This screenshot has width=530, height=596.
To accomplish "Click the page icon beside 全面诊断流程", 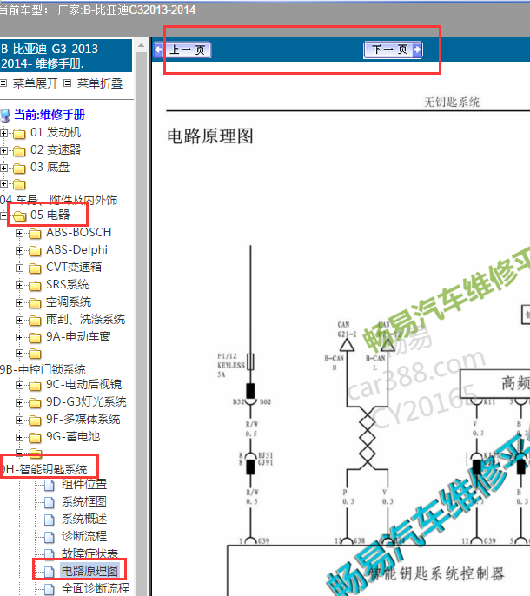I will 49,589.
